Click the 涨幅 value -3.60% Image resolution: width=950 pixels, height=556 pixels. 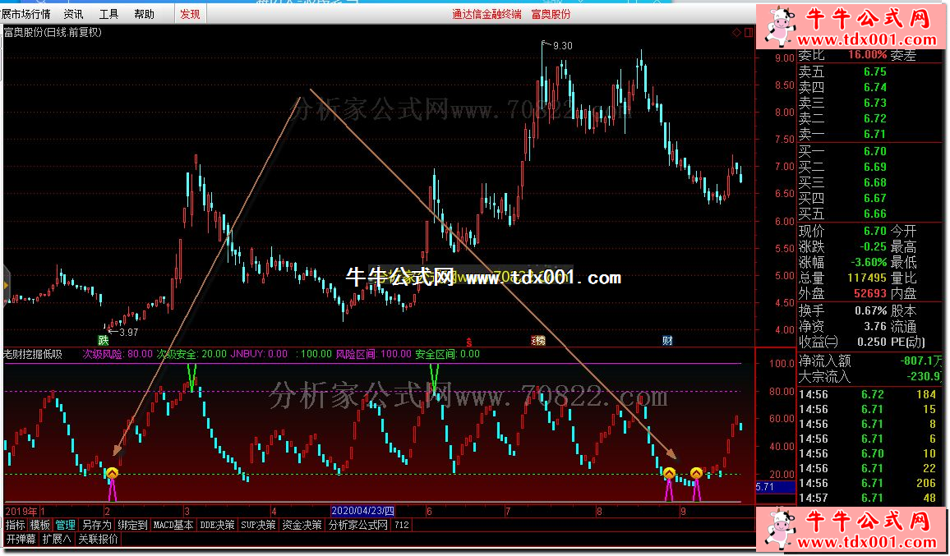coord(868,262)
